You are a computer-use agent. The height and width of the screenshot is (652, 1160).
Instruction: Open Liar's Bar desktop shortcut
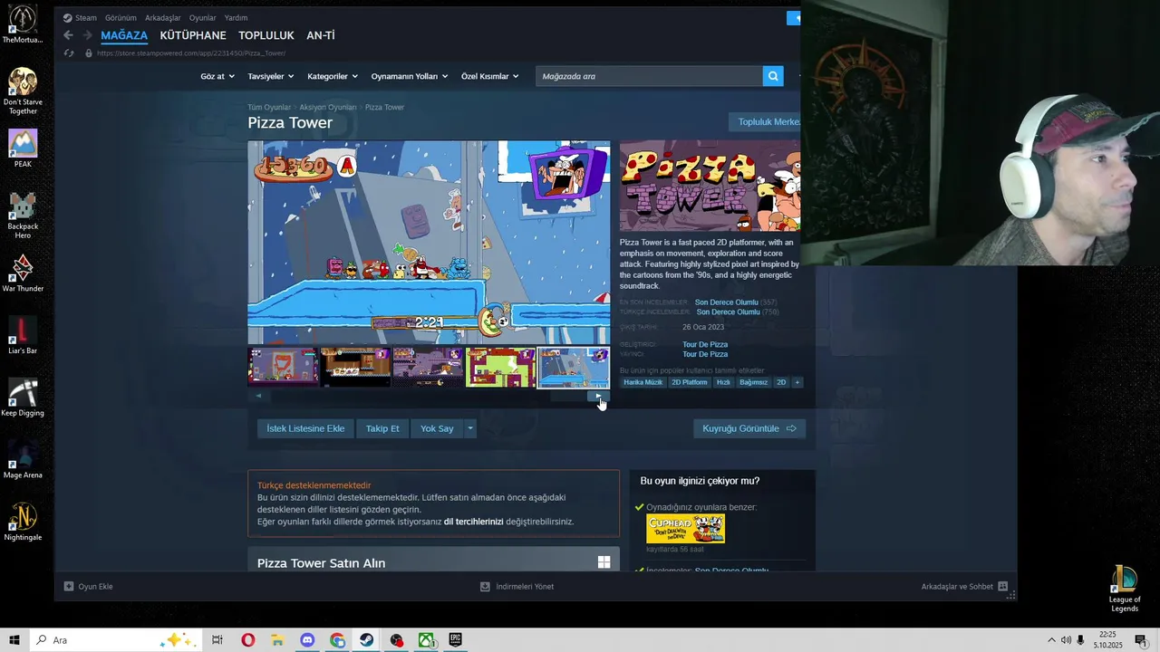(x=23, y=335)
